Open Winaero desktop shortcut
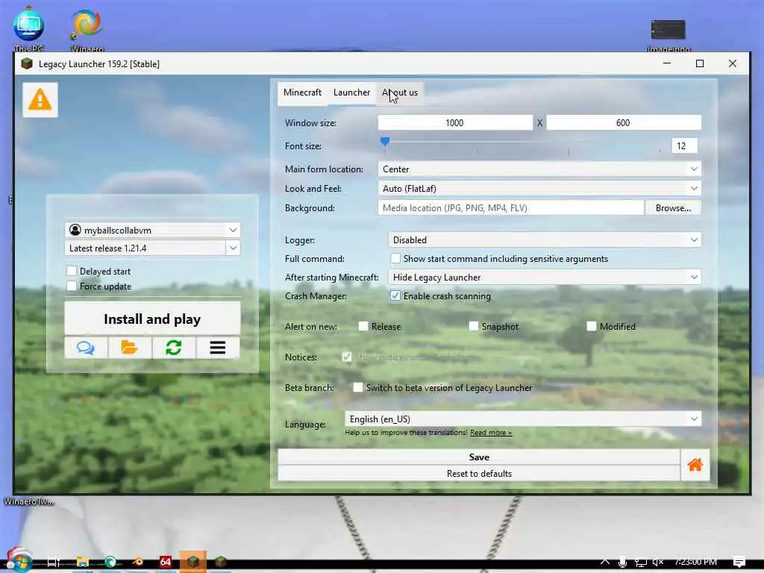 87,29
